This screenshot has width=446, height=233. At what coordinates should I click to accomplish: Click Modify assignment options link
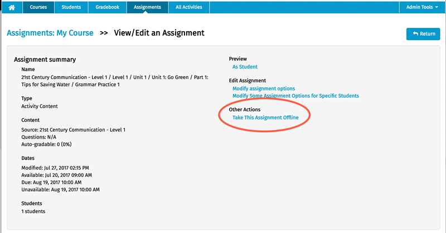click(x=264, y=88)
